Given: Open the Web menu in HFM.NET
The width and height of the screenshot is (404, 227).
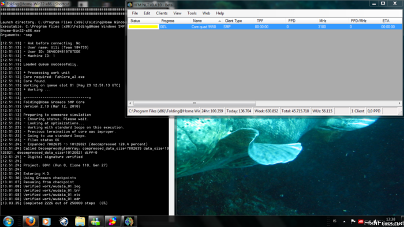Looking at the screenshot, I should [x=206, y=13].
